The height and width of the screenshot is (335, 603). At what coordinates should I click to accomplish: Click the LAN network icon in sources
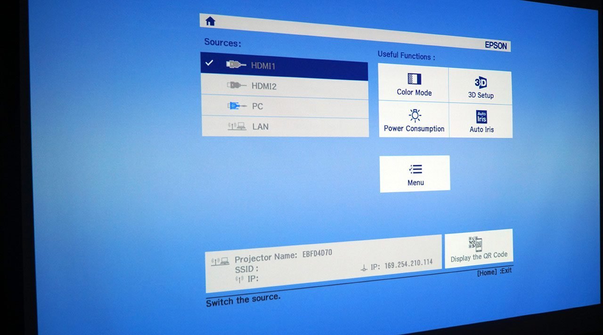(x=236, y=126)
